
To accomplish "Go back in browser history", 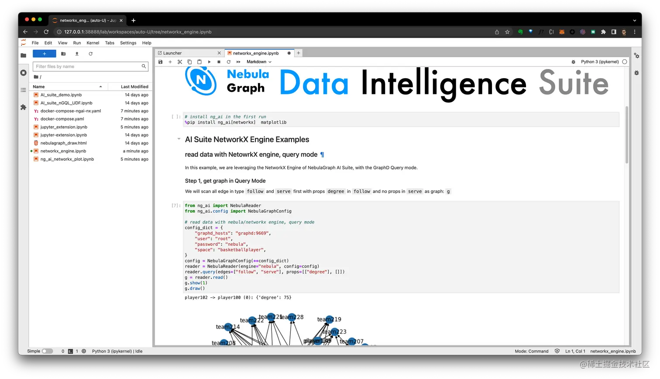I will coord(25,32).
